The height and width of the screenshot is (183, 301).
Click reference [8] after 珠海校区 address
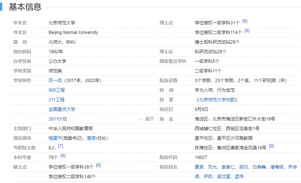(x=271, y=146)
